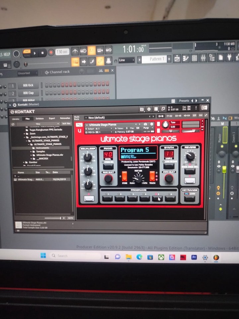Toggle the Long Release button in Synth section
The image size is (239, 319).
pyautogui.click(x=169, y=166)
